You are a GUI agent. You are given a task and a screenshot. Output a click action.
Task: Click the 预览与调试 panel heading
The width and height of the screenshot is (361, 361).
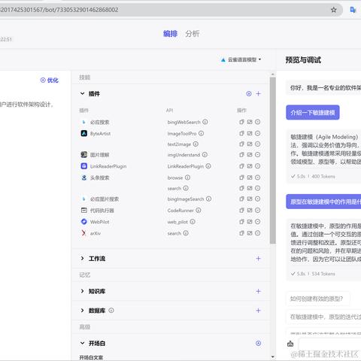[x=303, y=60]
